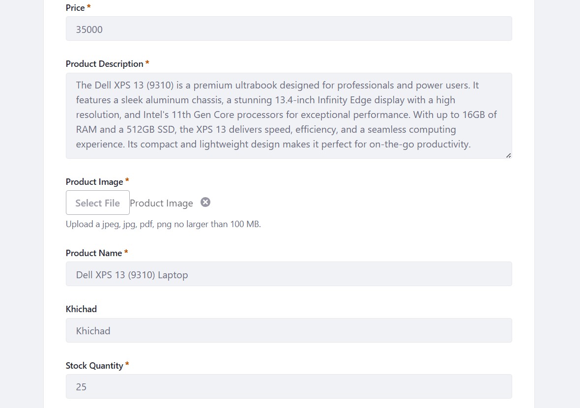
Task: Click the Price input field showing 35000
Action: (289, 29)
